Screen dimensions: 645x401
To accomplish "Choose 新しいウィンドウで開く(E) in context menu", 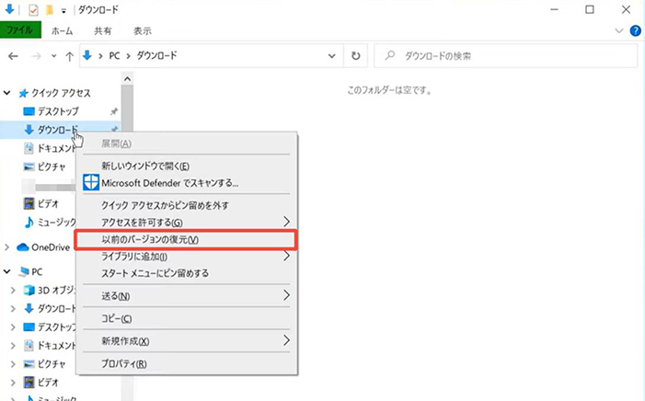I will pos(187,166).
